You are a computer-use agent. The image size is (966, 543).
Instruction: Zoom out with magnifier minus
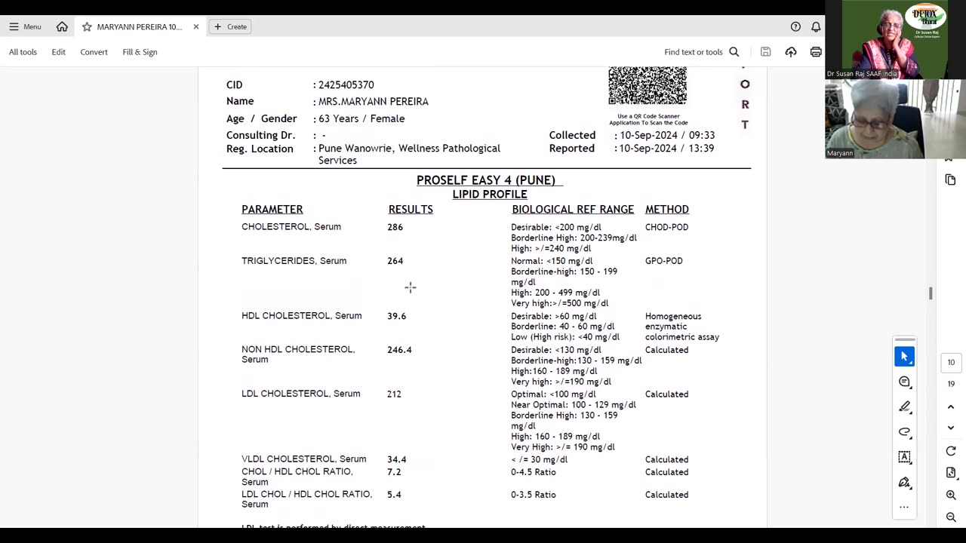951,517
